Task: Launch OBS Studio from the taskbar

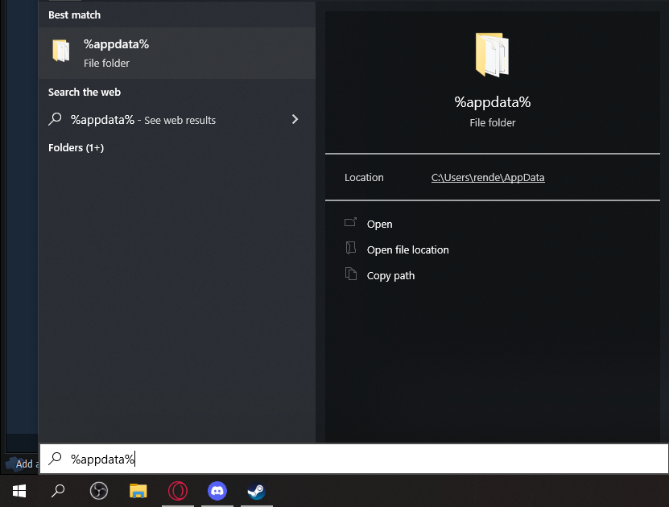Action: (x=98, y=490)
